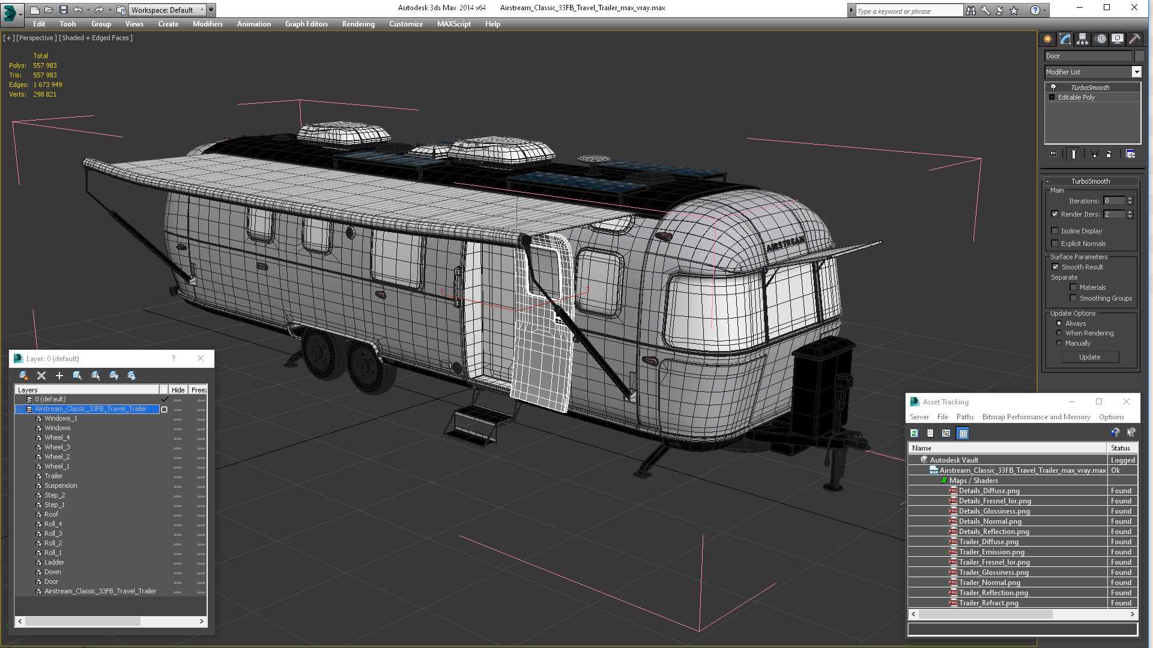Click the object color swatch beside Door
The width and height of the screenshot is (1153, 648).
[1139, 56]
